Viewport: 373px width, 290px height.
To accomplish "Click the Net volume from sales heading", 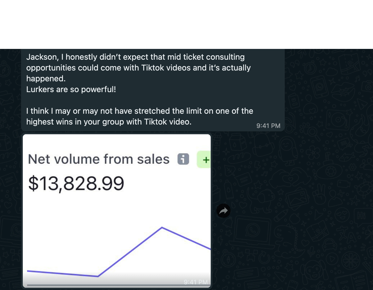I will click(99, 159).
